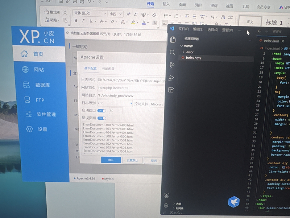Open VS Code Accounts menu icon
Screen dimensions: 290x218
click(166, 195)
